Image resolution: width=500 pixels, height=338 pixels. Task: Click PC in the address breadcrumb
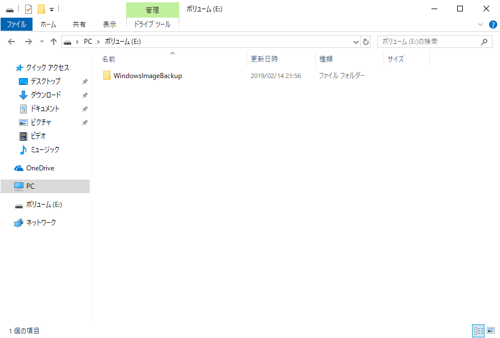(88, 42)
